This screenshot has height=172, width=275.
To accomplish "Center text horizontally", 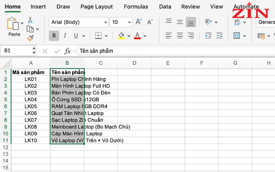I will pos(180,36).
